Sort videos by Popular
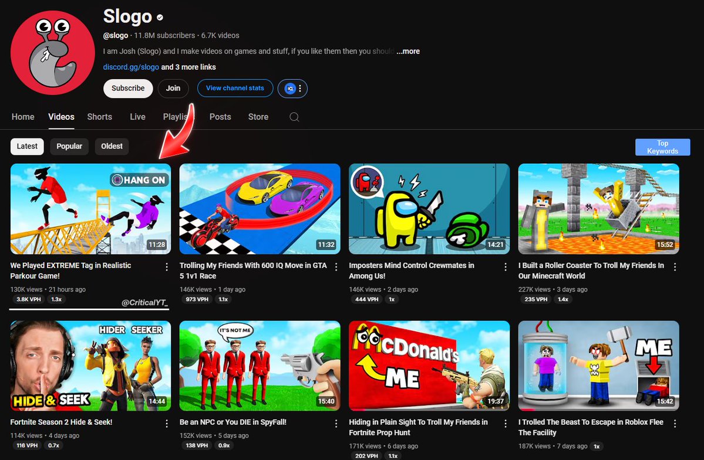This screenshot has width=704, height=460. tap(69, 146)
